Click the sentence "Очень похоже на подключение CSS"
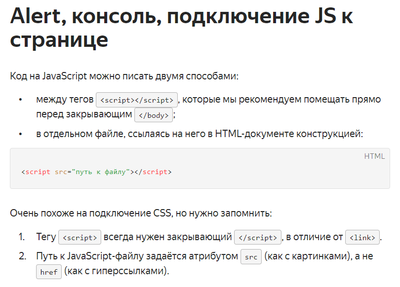The width and height of the screenshot is (400, 287). [x=90, y=213]
